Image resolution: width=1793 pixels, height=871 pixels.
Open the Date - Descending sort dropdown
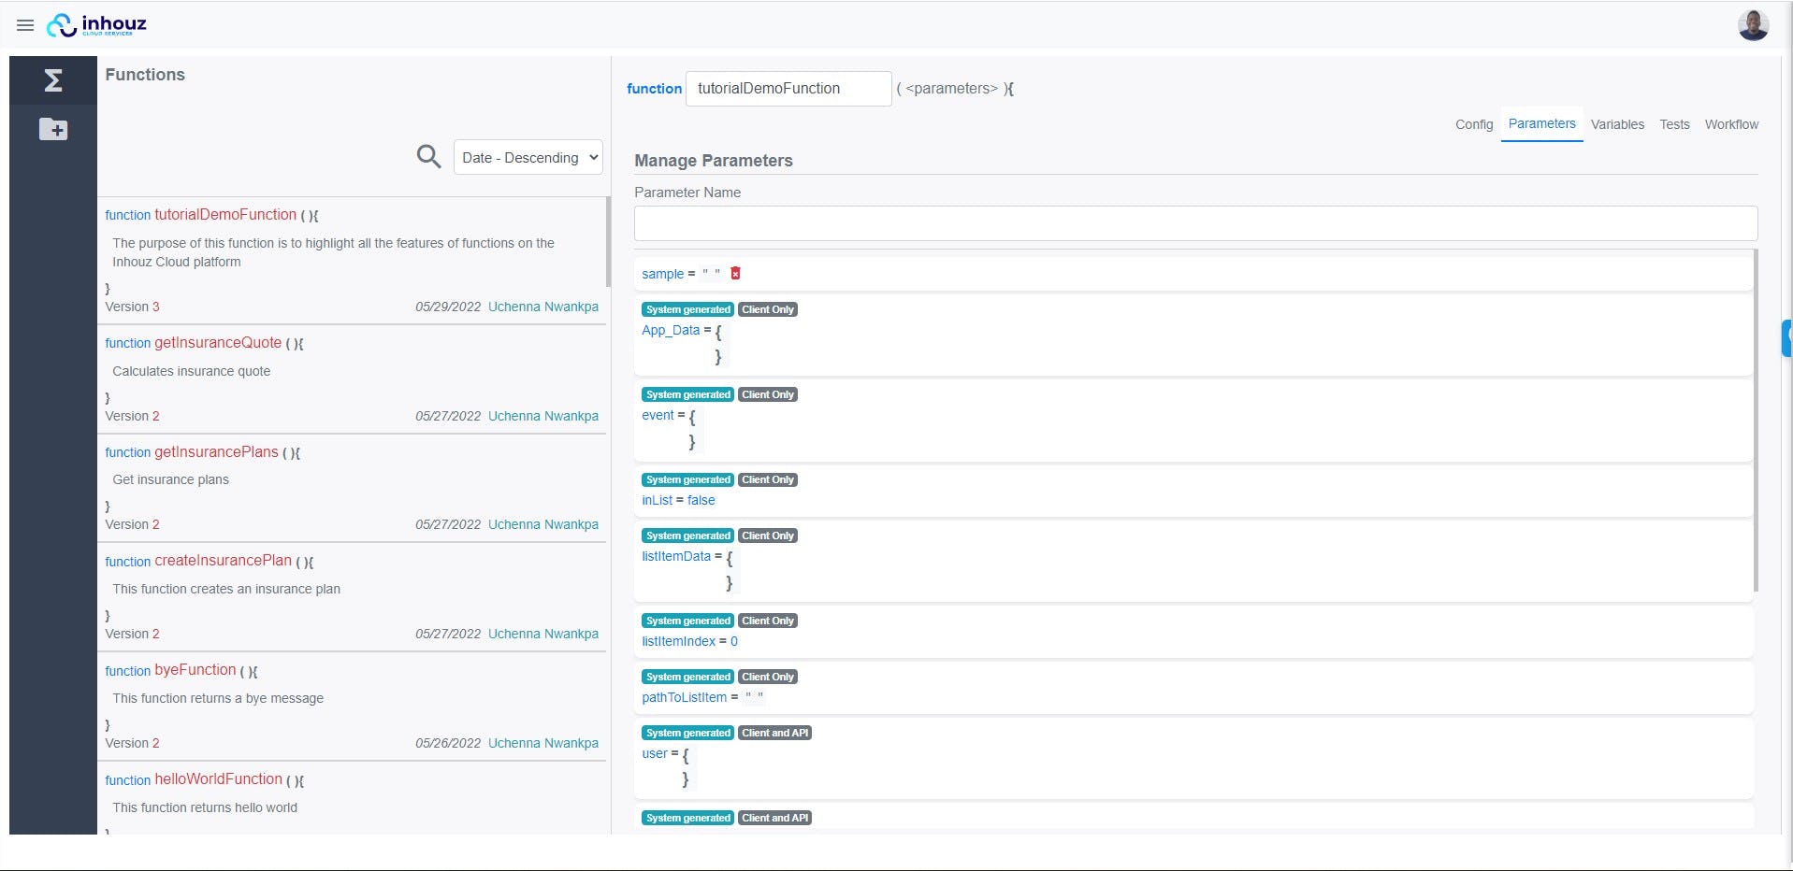528,157
